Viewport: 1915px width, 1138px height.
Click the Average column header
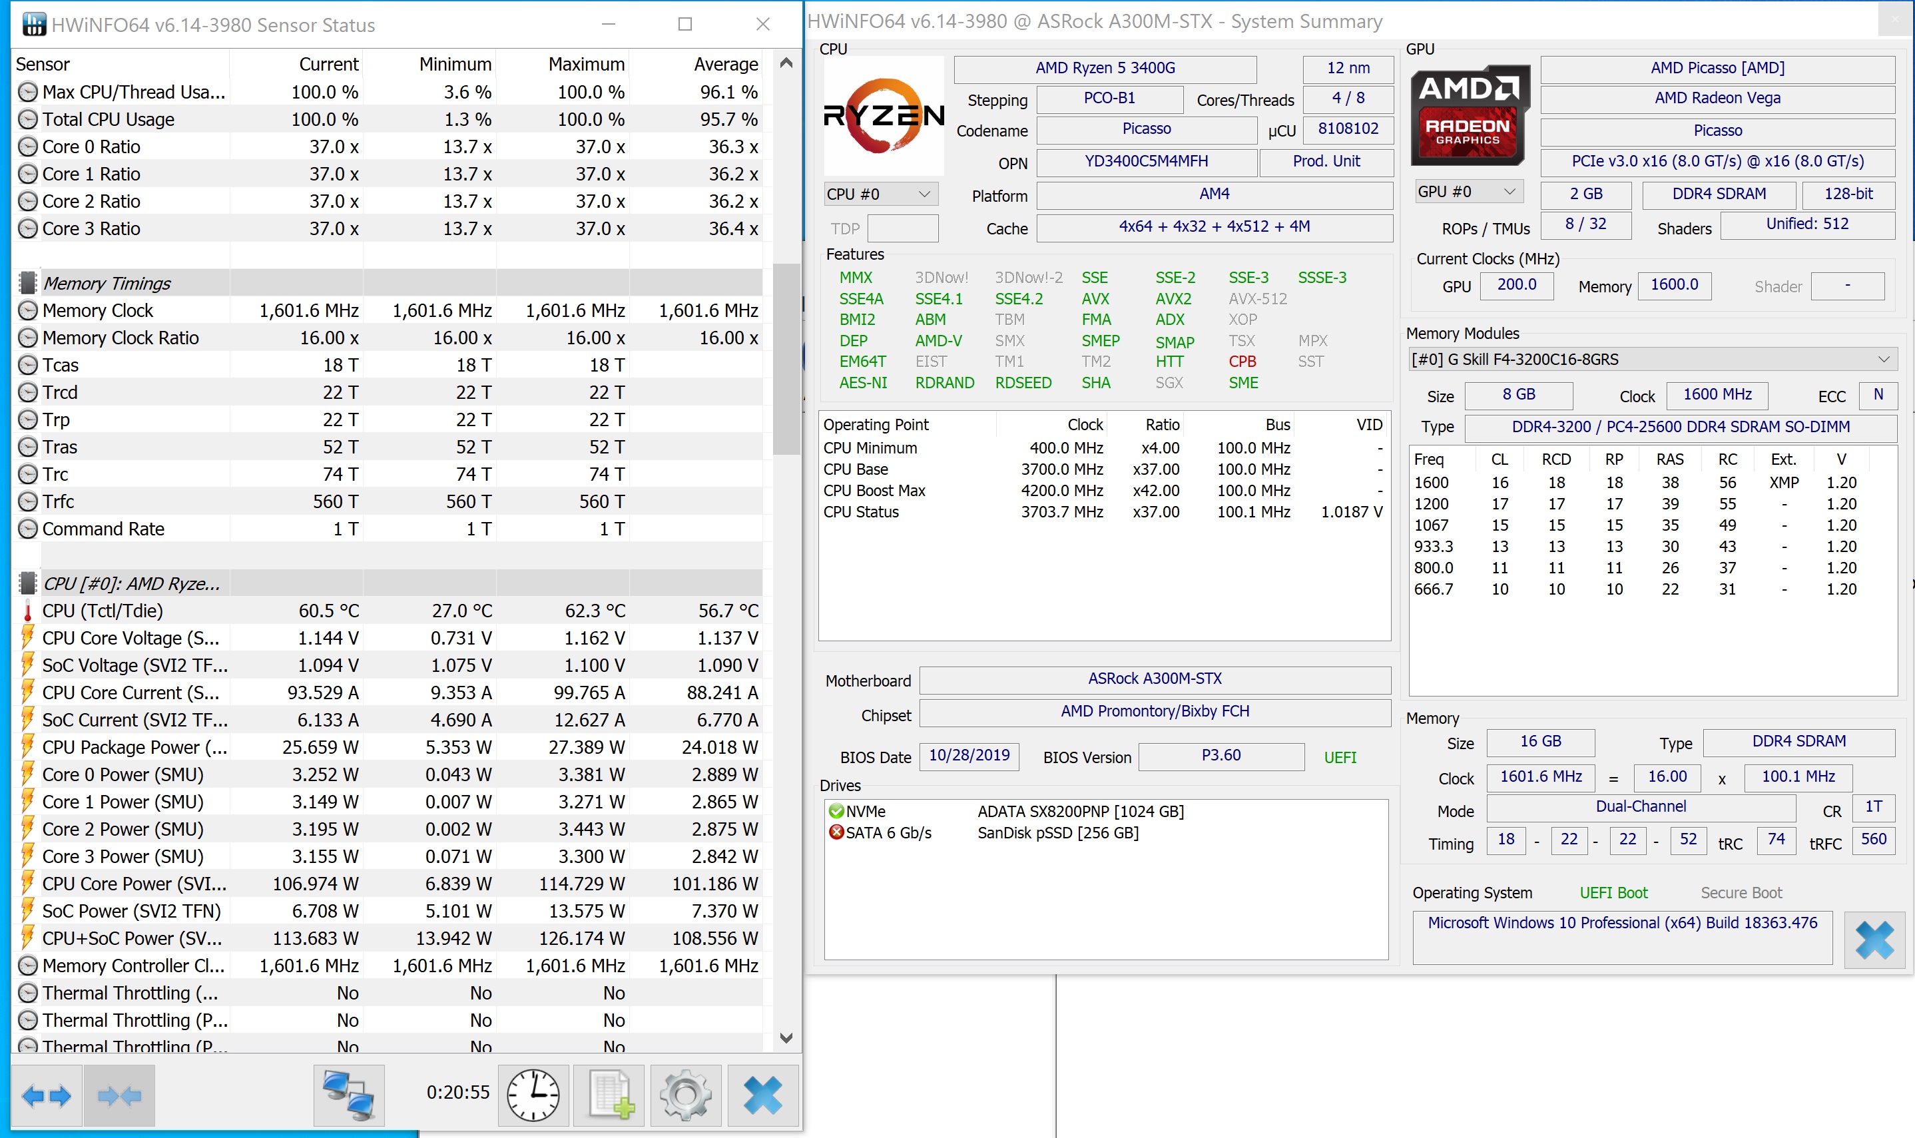[x=725, y=65]
